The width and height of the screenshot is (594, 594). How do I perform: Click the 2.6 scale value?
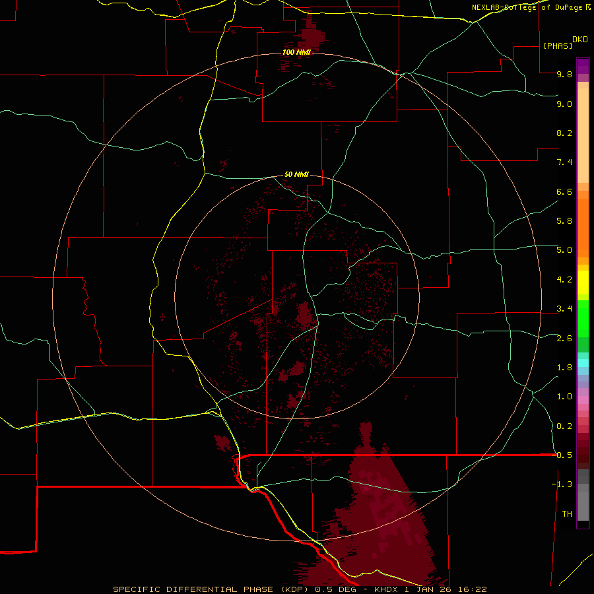(564, 339)
